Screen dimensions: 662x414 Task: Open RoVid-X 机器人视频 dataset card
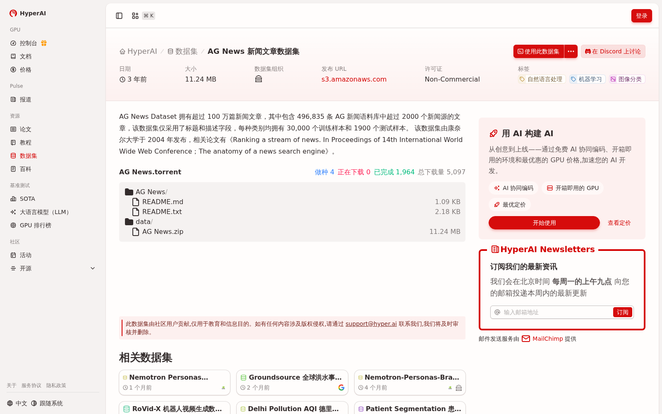(175, 408)
